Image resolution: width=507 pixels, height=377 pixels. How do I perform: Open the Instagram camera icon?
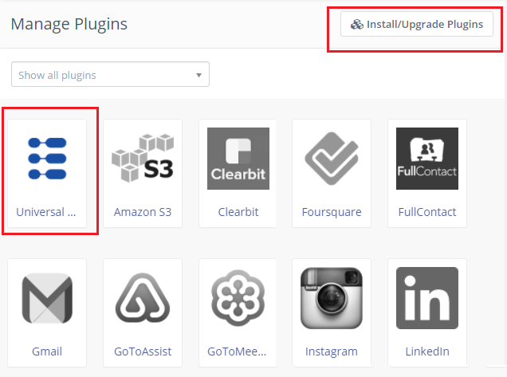[332, 298]
